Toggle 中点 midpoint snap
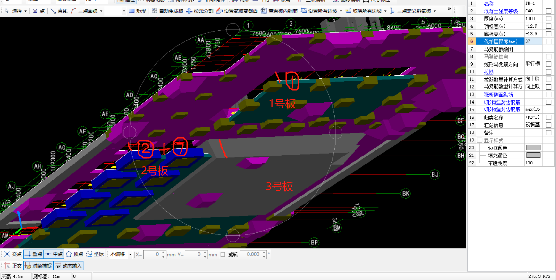Screen dimensions: 556x280 [x=54, y=254]
